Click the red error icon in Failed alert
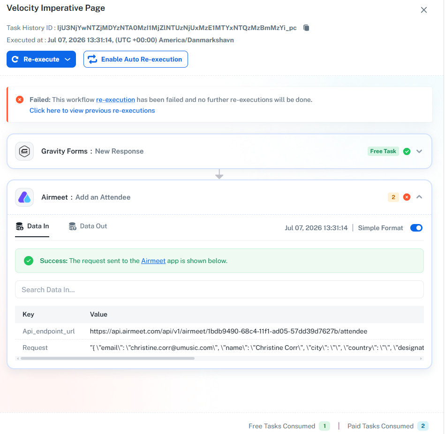445x434 pixels. pyautogui.click(x=20, y=100)
